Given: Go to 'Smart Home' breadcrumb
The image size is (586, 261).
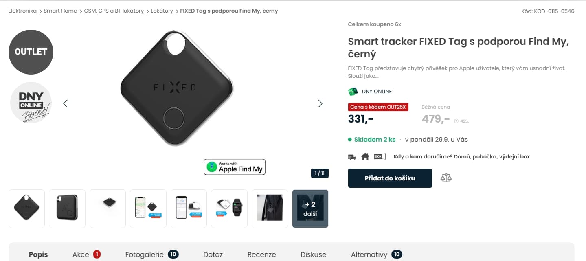Looking at the screenshot, I should pos(60,11).
